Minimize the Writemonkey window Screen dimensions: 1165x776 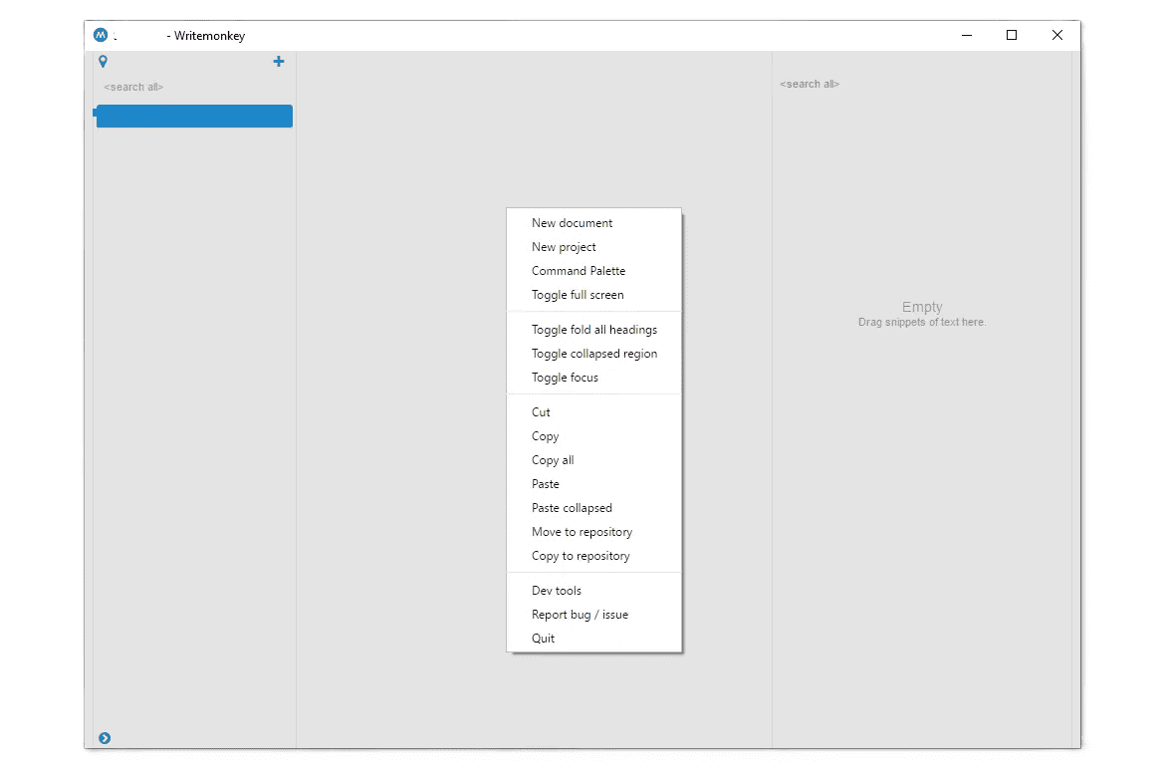967,35
